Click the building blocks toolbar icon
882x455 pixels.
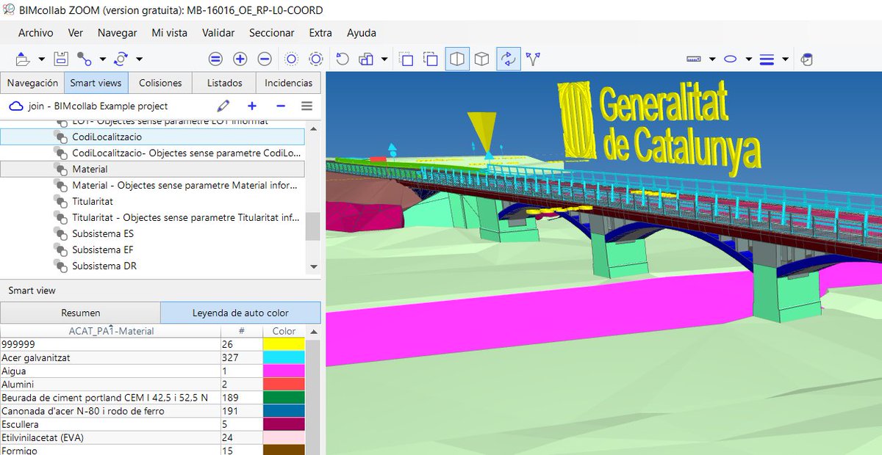pos(367,59)
